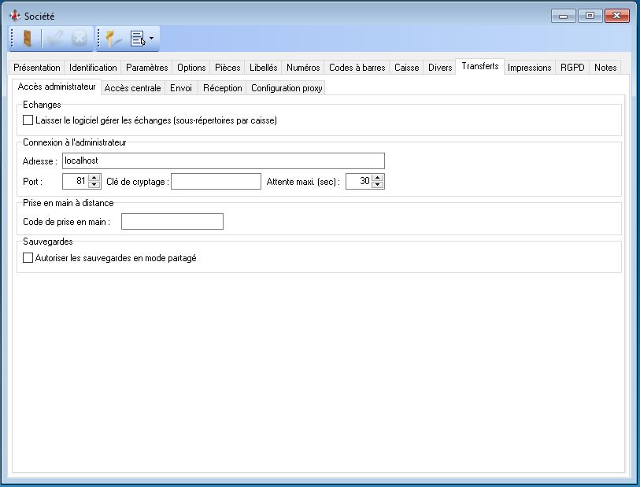Image resolution: width=640 pixels, height=487 pixels.
Task: Click the document list icon in toolbar
Action: tap(138, 38)
